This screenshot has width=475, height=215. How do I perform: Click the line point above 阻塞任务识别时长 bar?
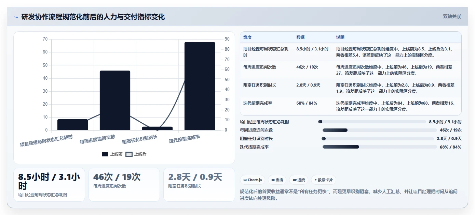pyautogui.click(x=157, y=129)
